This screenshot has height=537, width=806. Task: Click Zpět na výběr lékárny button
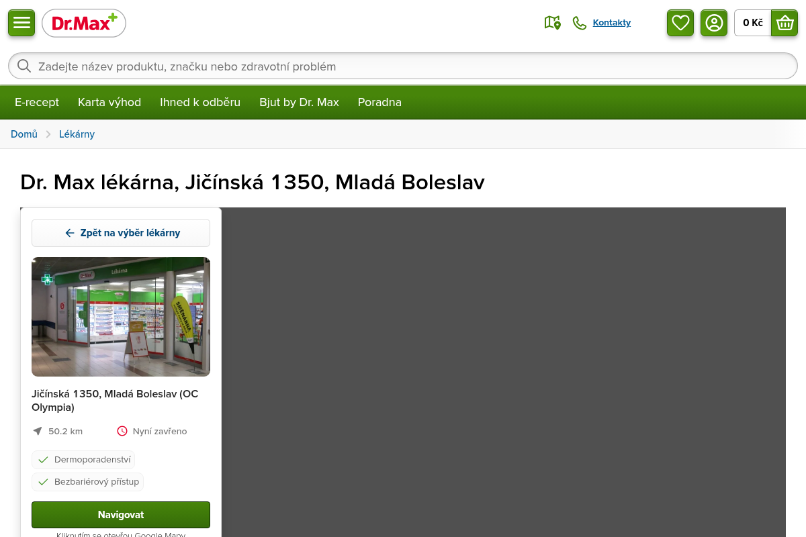pyautogui.click(x=121, y=233)
